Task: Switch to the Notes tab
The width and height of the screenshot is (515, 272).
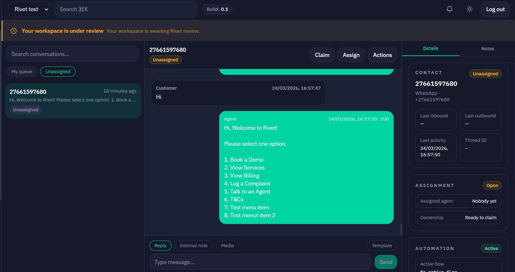Action: (487, 49)
